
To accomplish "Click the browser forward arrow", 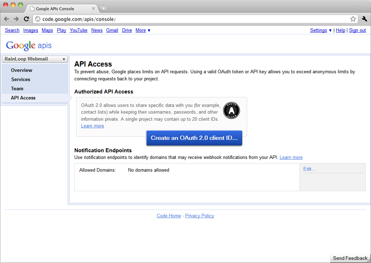I will click(x=16, y=19).
